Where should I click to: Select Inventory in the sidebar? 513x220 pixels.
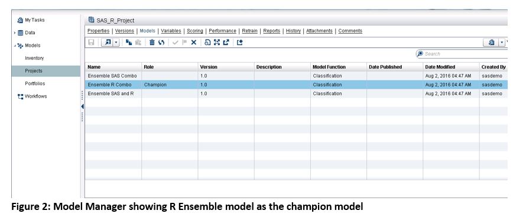tap(34, 58)
